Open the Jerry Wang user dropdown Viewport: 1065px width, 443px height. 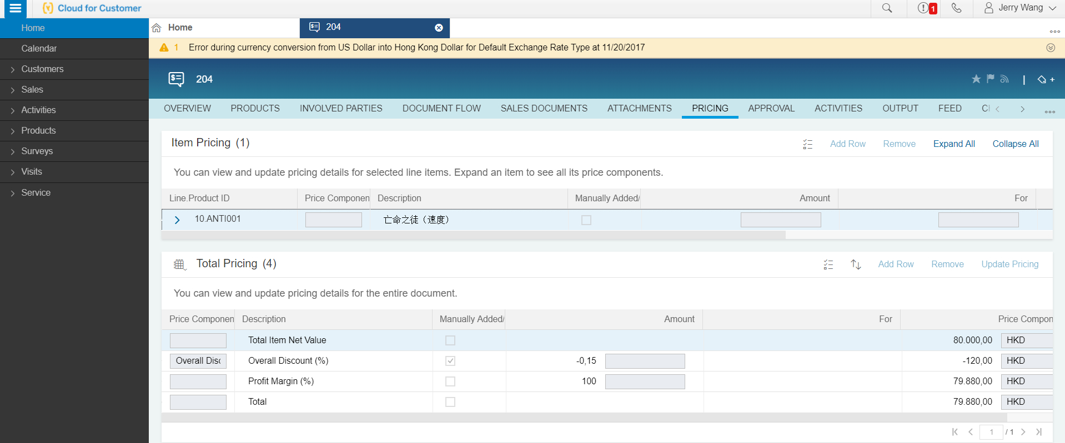click(1020, 8)
